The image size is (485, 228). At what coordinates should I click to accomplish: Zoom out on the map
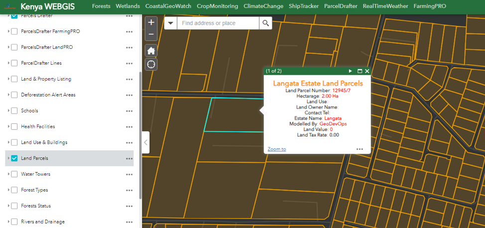pos(151,34)
